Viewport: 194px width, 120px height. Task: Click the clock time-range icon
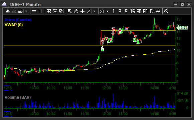coord(102,11)
